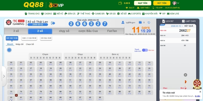The height and width of the screenshot is (101, 203).
Task: Click the RÚT TIỀN withdraw button
Action: point(162,3)
